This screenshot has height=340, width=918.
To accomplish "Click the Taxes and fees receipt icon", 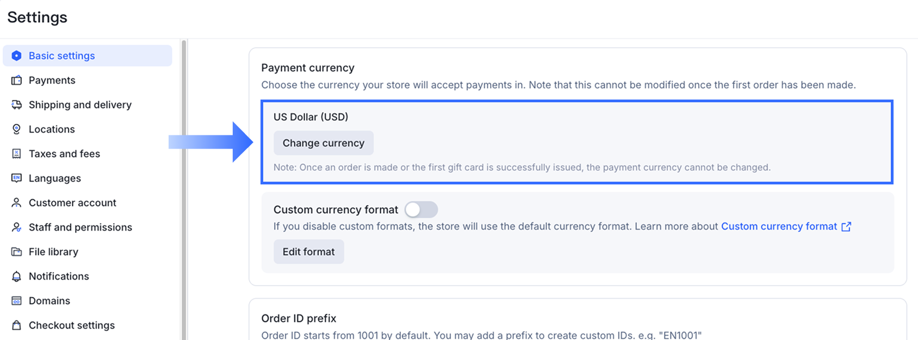I will click(17, 153).
